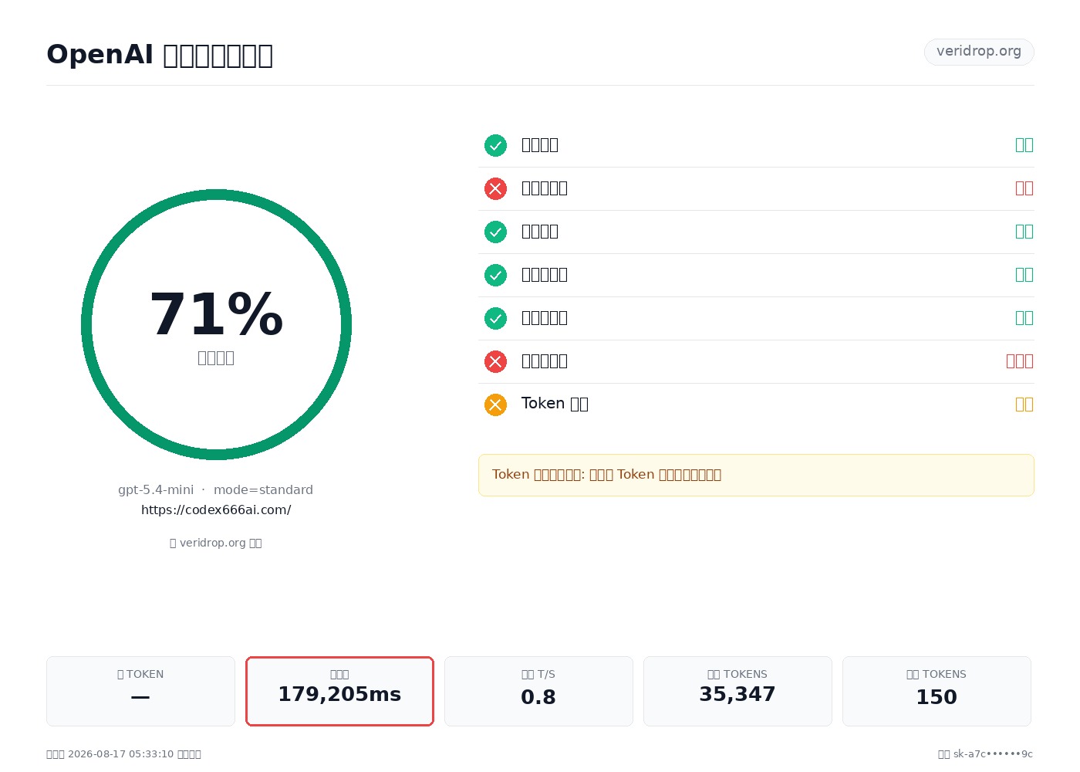Click the green check icon in the third checklist row
1080x772 pixels.
pos(495,232)
